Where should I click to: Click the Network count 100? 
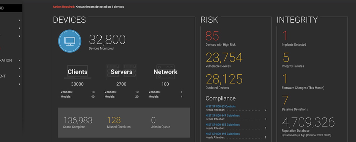coord(165,84)
